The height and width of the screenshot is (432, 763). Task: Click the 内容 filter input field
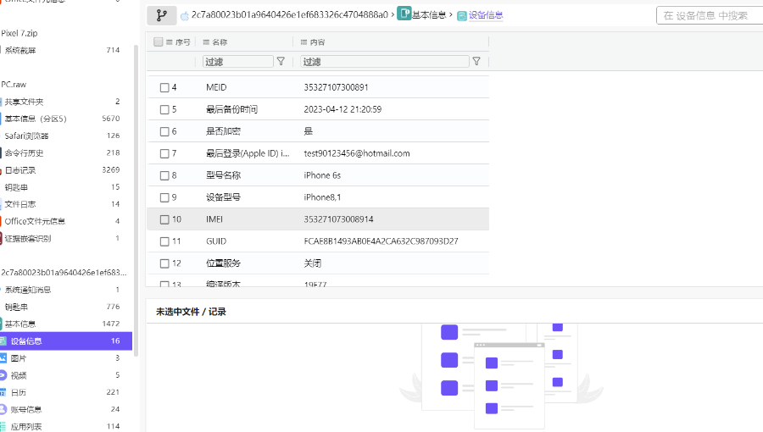tap(385, 61)
